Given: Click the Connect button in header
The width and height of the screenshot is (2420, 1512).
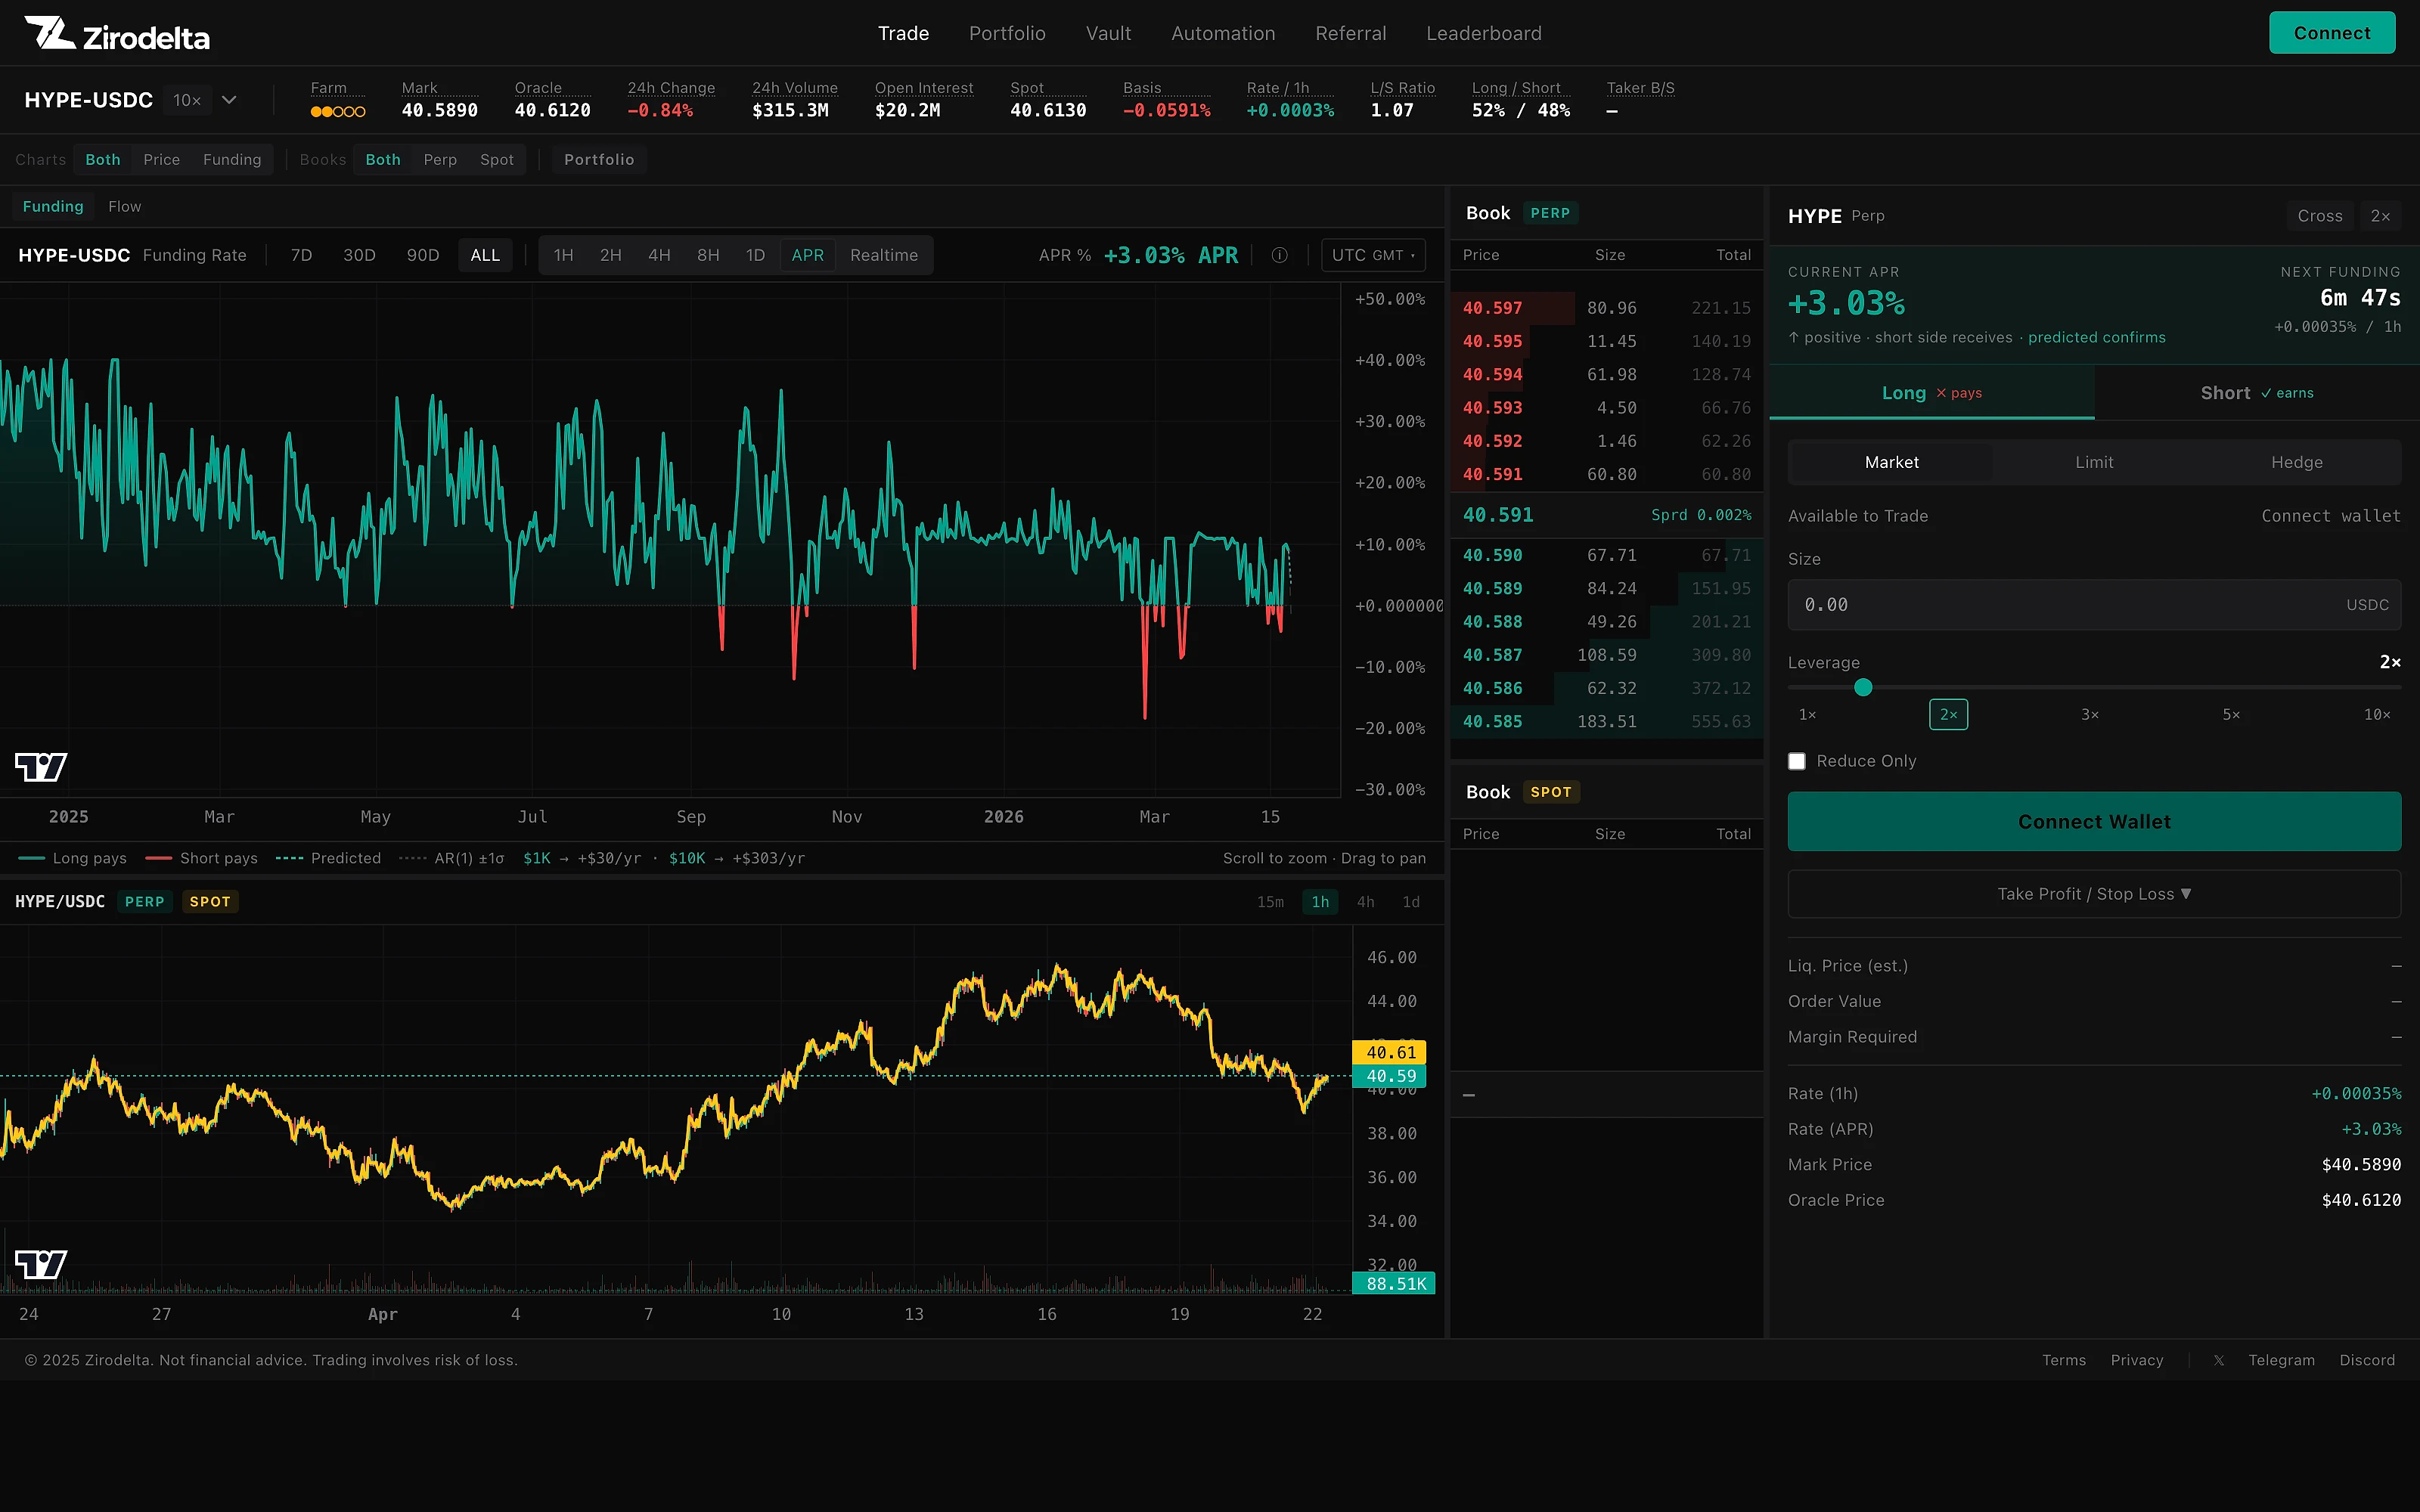Looking at the screenshot, I should [2332, 33].
